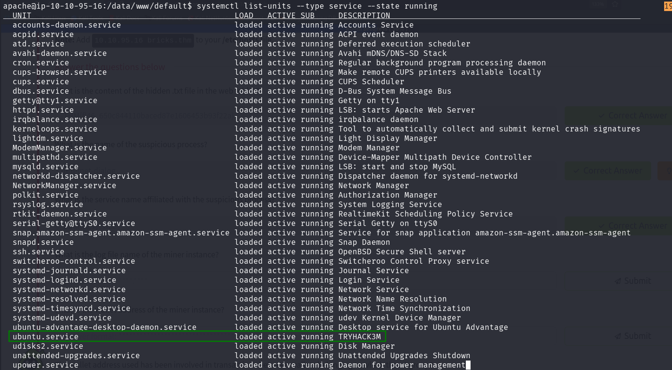Click the UNIT column header
The width and height of the screenshot is (672, 370).
[22, 15]
